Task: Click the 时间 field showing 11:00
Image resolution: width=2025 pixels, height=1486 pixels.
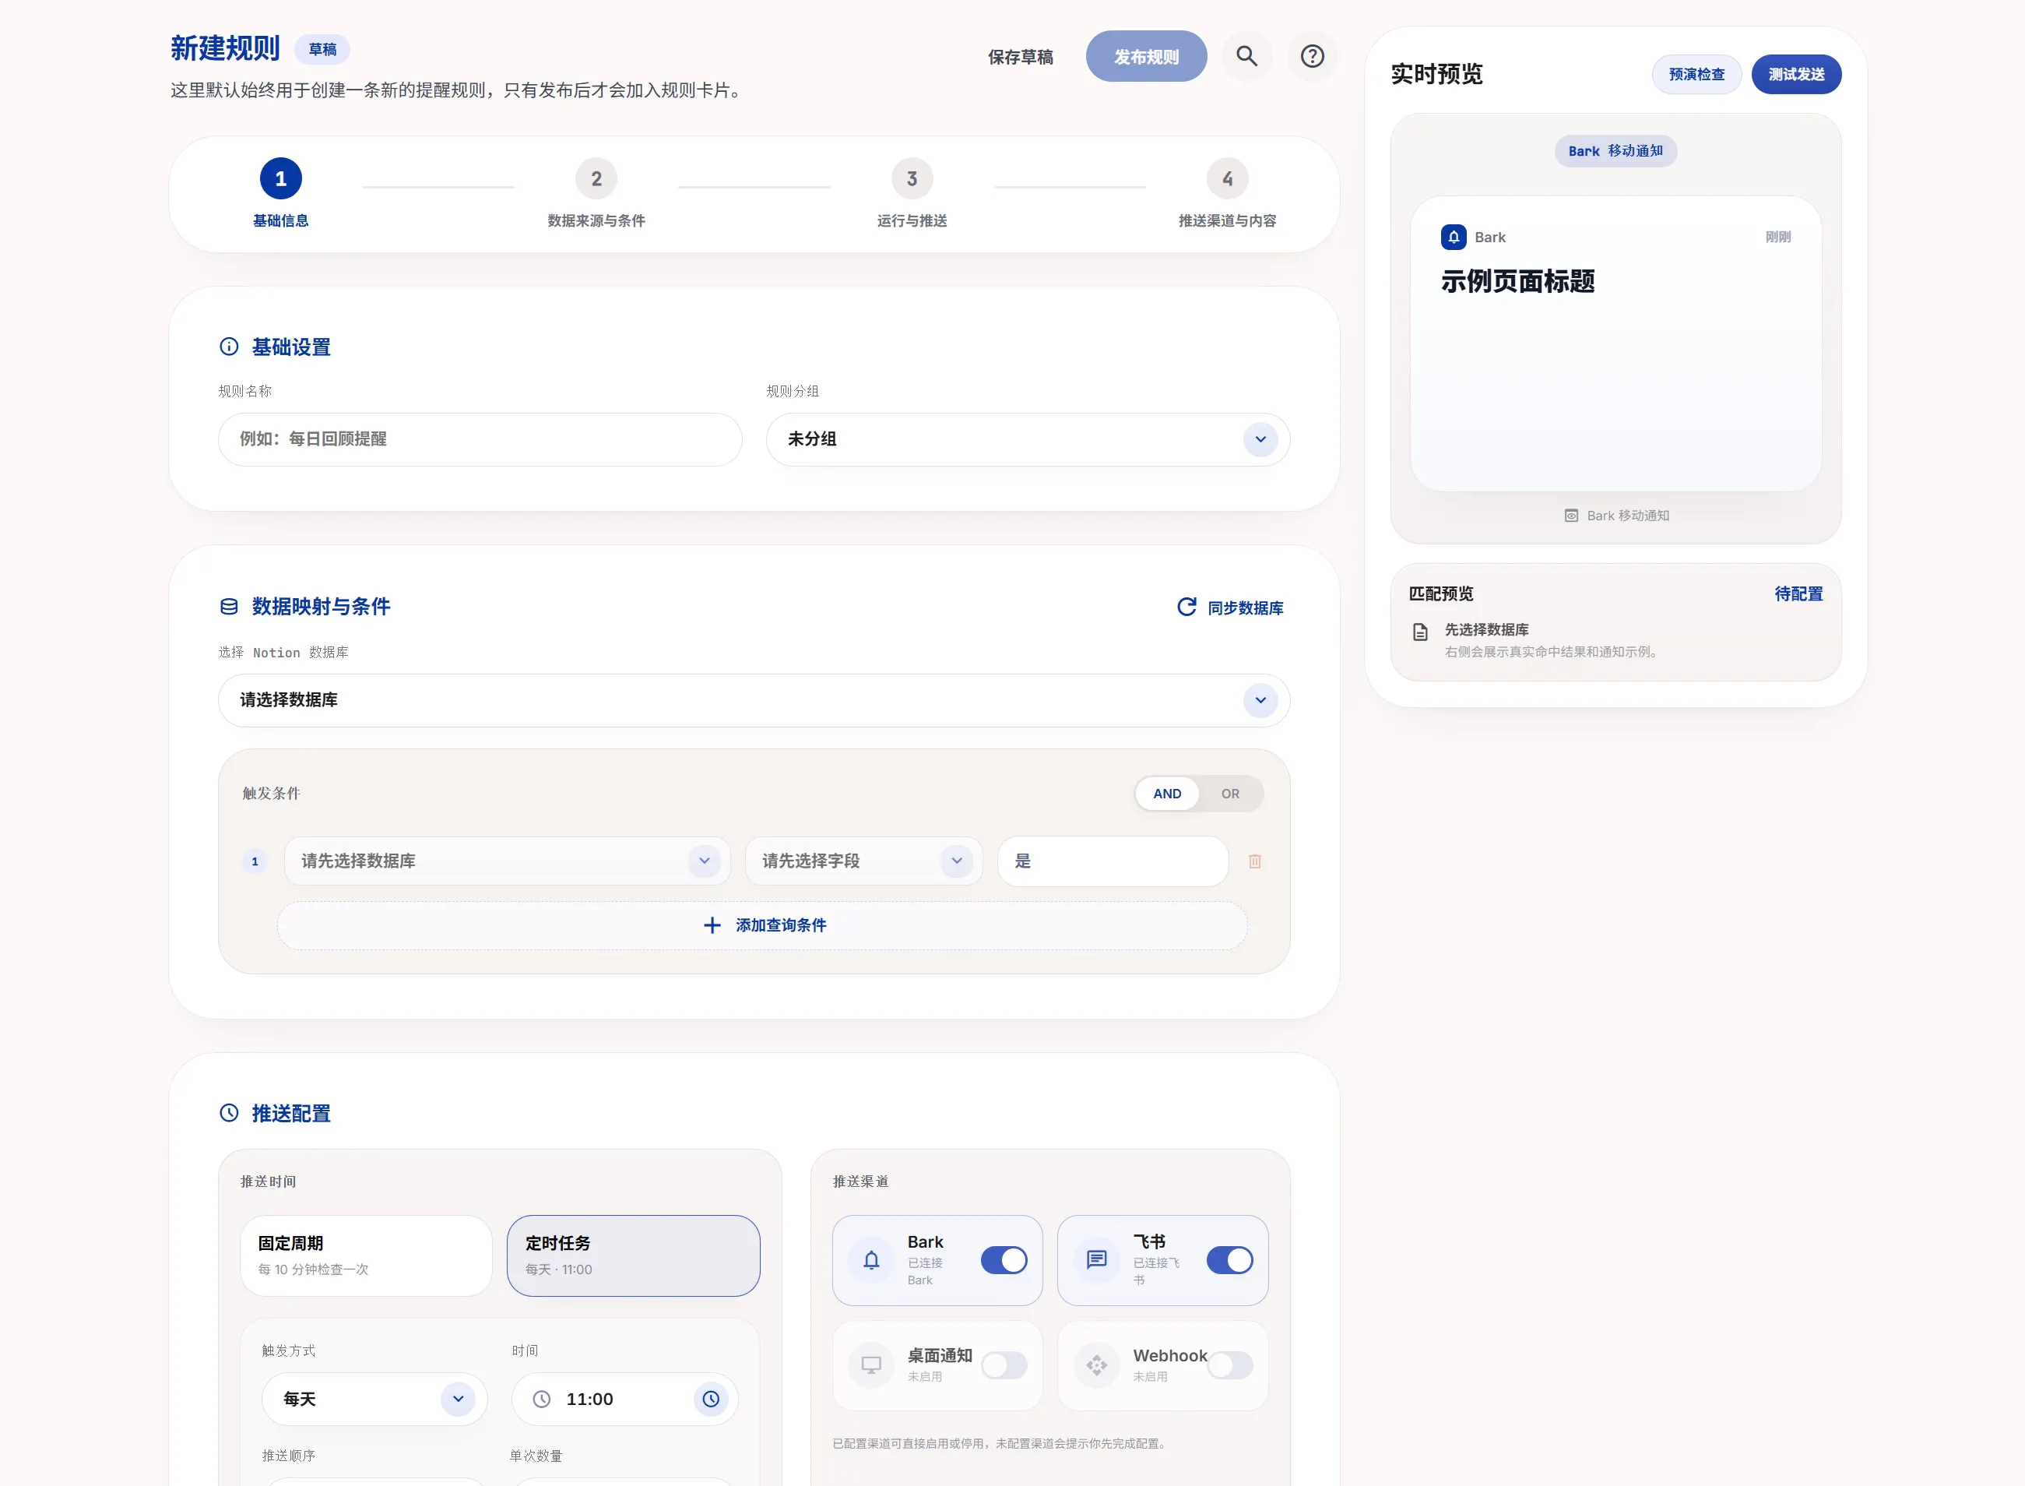Action: 625,1399
